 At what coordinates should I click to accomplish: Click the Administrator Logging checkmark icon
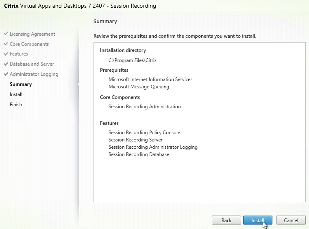point(6,74)
